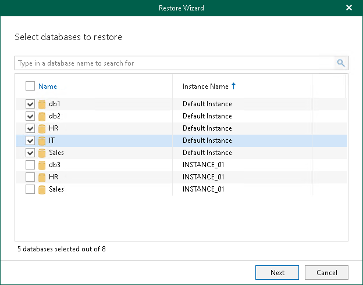Click the IT database icon
Image resolution: width=363 pixels, height=285 pixels.
(42, 141)
